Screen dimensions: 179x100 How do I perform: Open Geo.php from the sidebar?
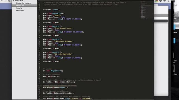tap(19, 8)
